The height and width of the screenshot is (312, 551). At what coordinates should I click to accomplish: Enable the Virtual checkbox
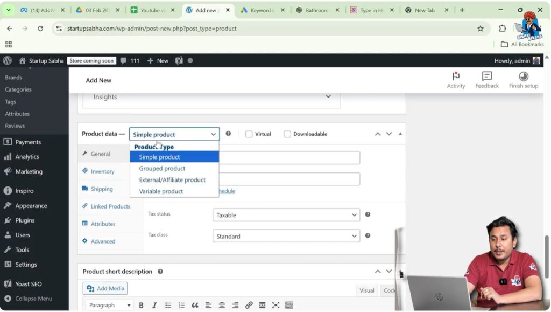[x=249, y=134]
